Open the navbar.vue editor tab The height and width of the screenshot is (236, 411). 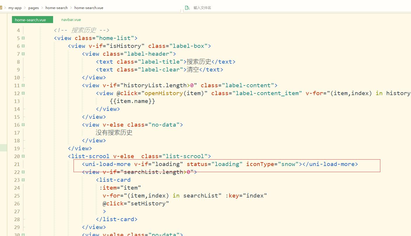pyautogui.click(x=71, y=20)
